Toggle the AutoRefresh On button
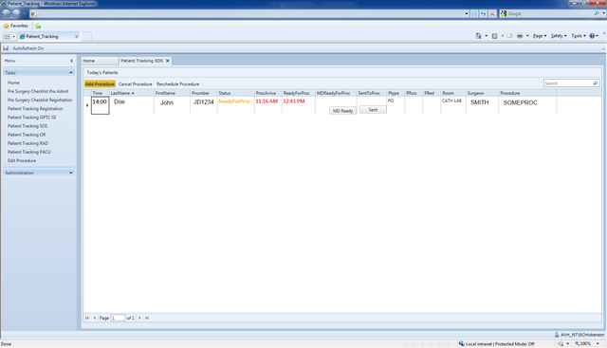 pyautogui.click(x=28, y=48)
